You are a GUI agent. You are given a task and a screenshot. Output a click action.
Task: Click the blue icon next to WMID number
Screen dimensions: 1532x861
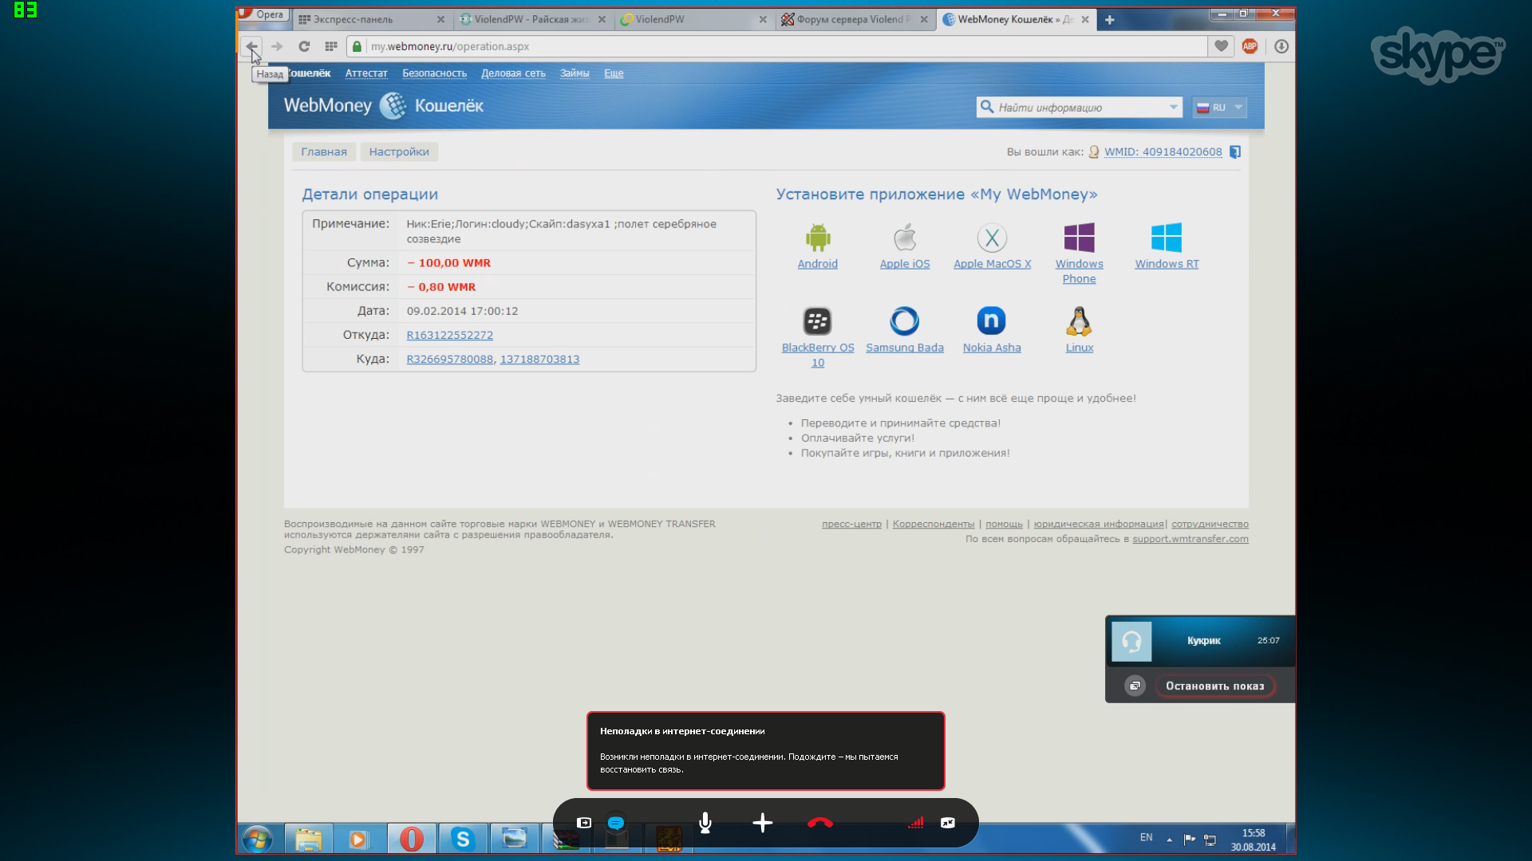click(1235, 152)
